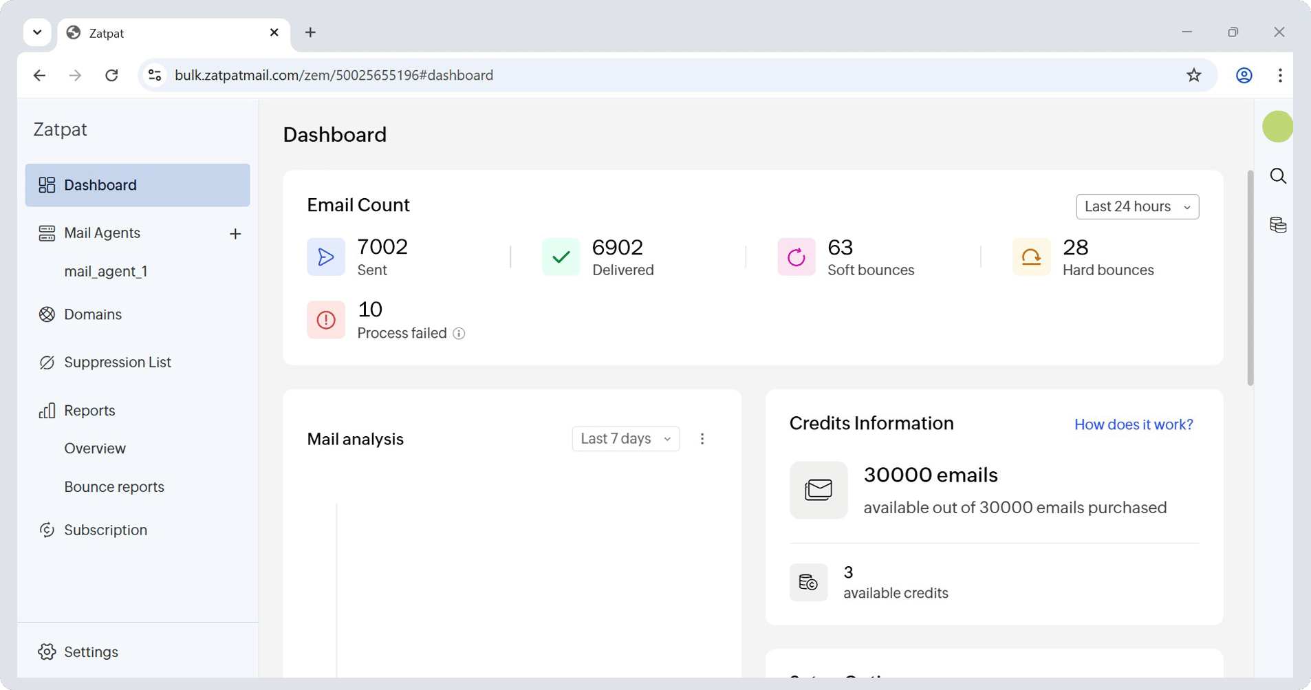The height and width of the screenshot is (690, 1311).
Task: Go to Domains in the sidebar
Action: pos(92,314)
